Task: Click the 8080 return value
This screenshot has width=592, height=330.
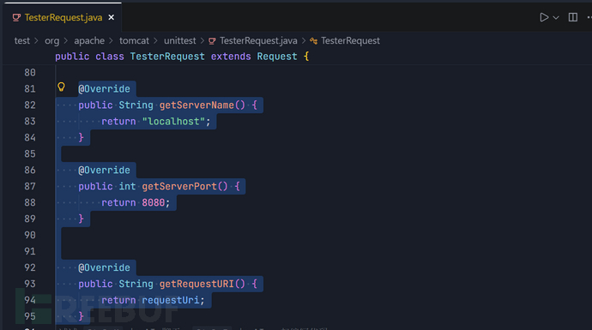Action: click(x=154, y=202)
